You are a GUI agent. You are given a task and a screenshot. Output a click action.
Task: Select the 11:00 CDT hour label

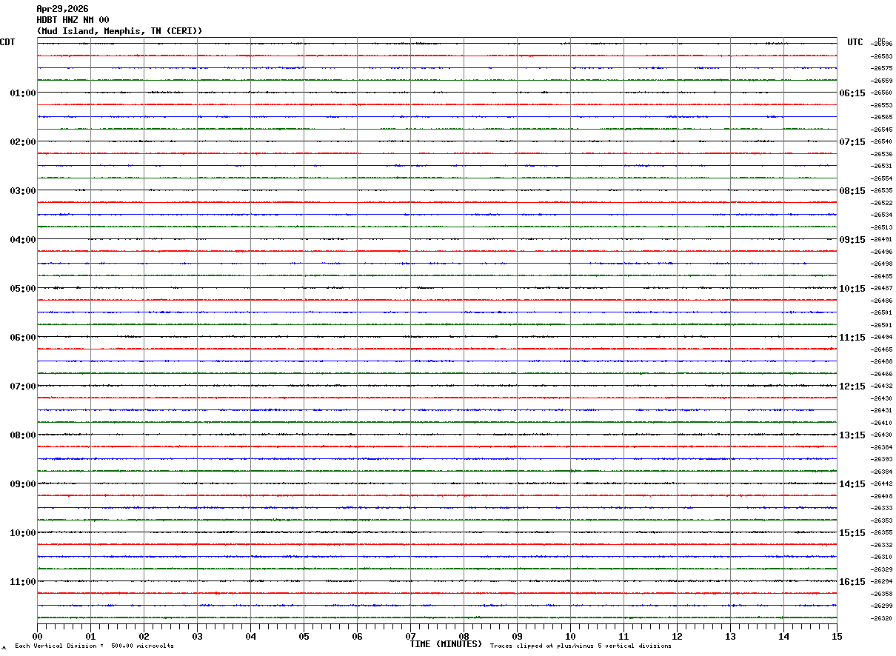(x=23, y=582)
